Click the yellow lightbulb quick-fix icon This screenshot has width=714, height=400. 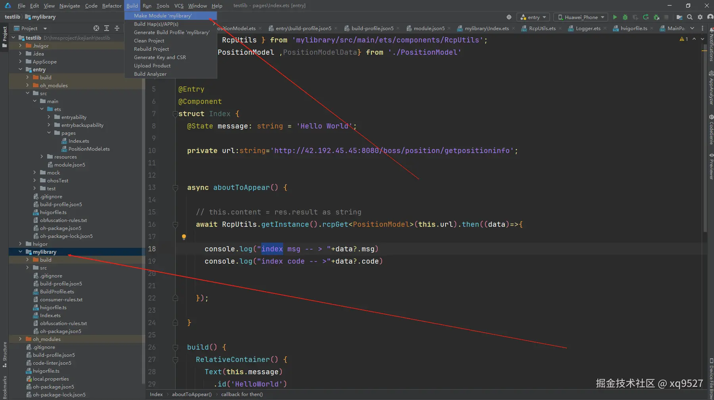click(184, 237)
